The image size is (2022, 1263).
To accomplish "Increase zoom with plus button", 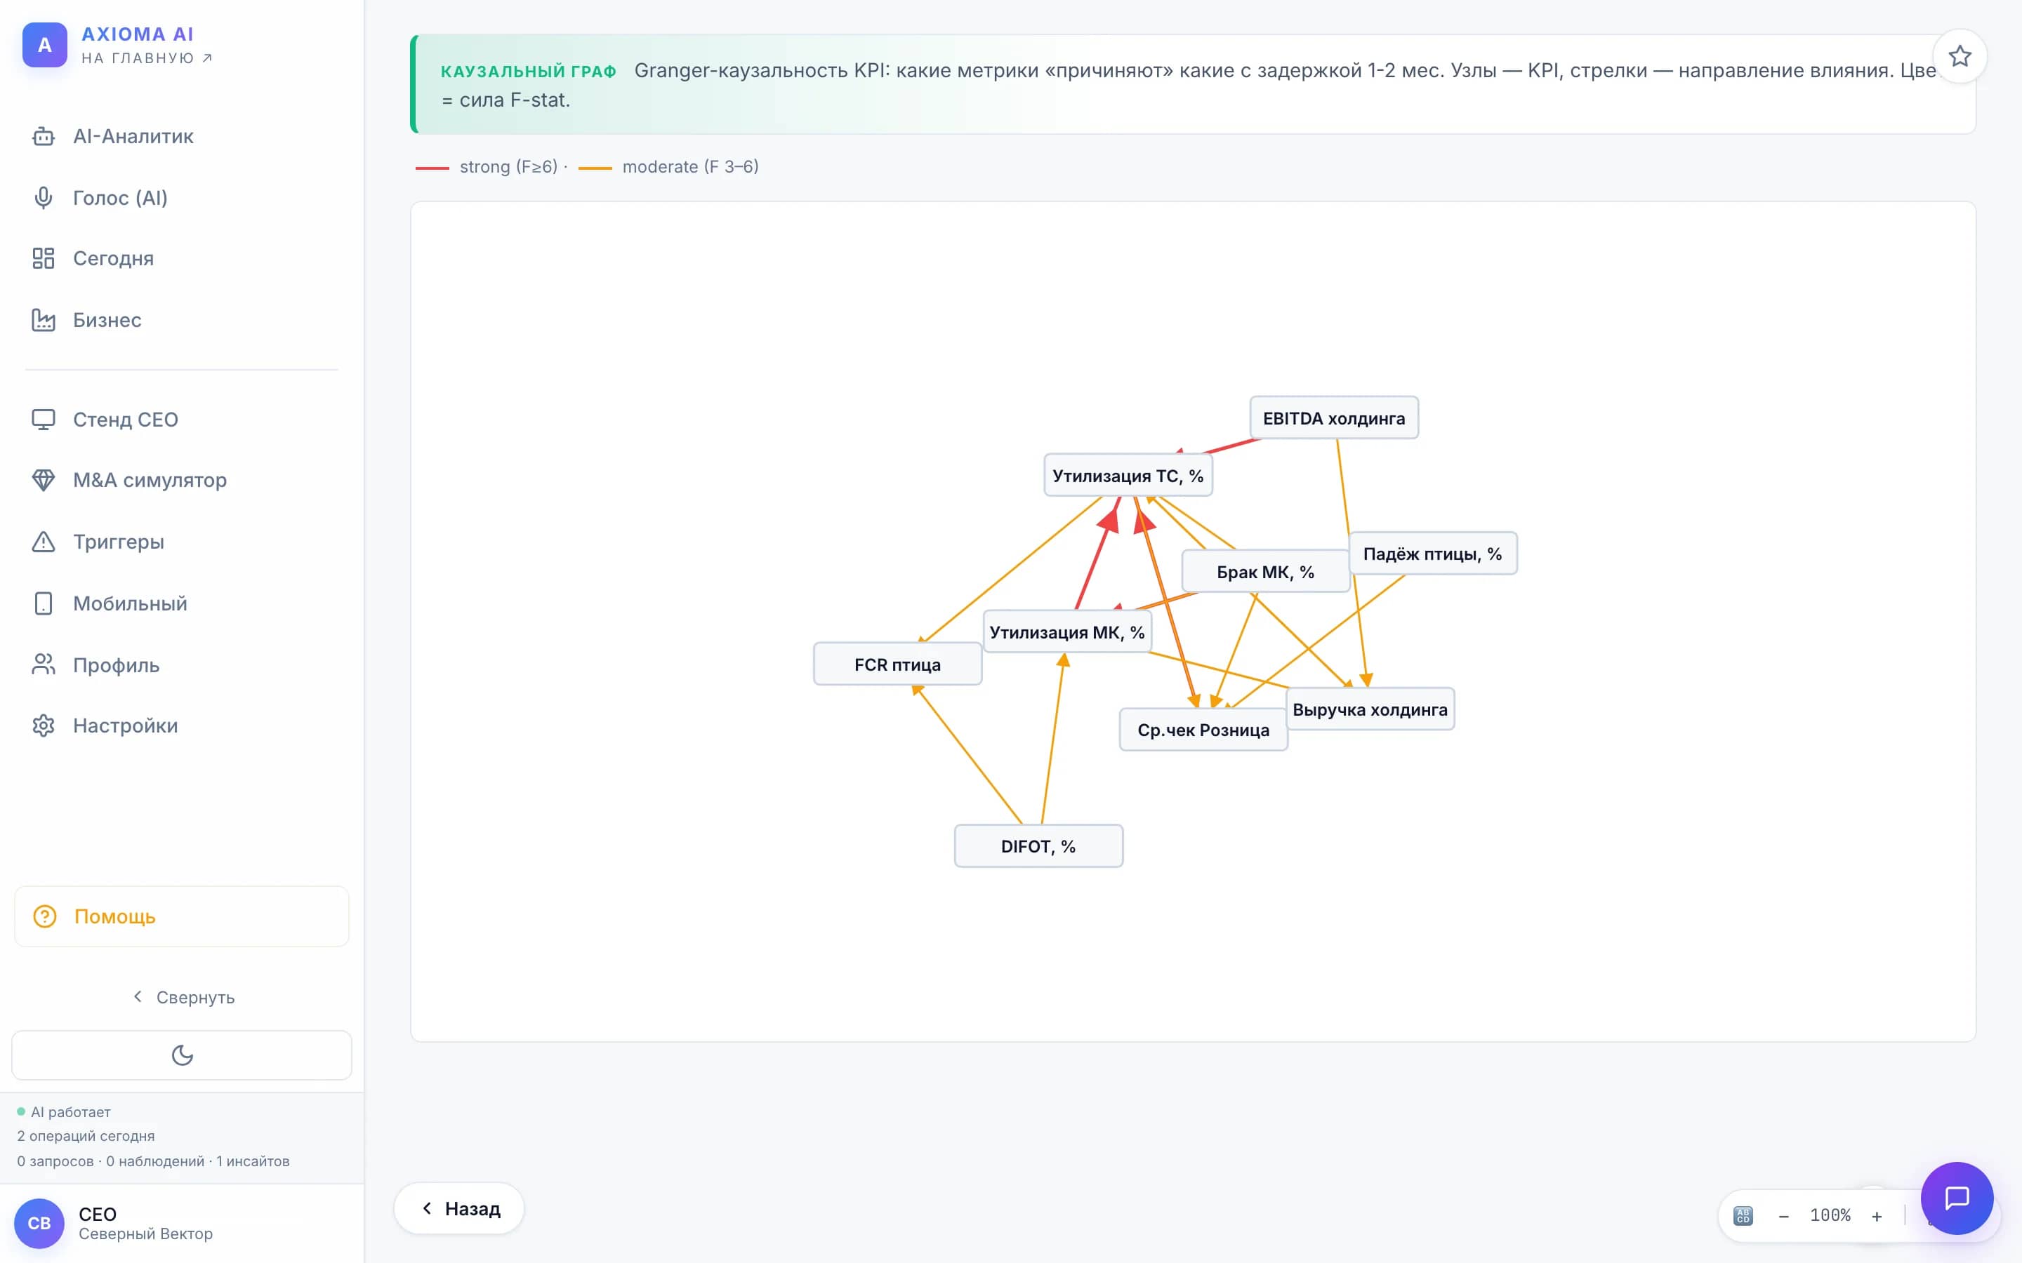I will point(1877,1216).
